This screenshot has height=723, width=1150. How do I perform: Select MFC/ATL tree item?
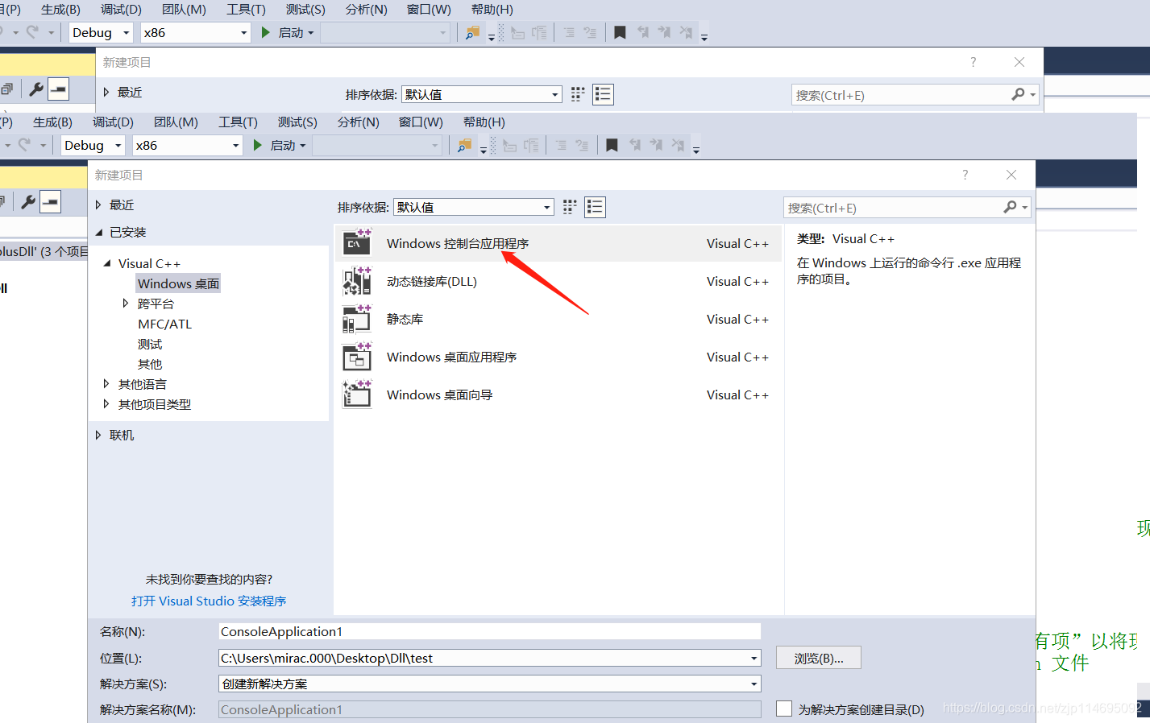point(164,324)
